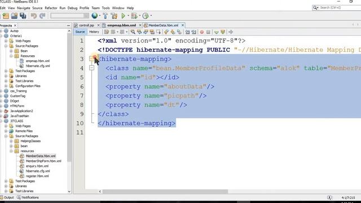Click the configuration combo box in toolbar
Viewport: 361px width, 203px height.
click(x=69, y=16)
